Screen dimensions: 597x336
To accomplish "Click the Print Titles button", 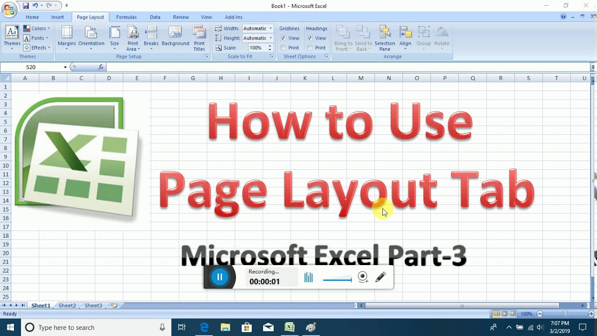I will 199,38.
